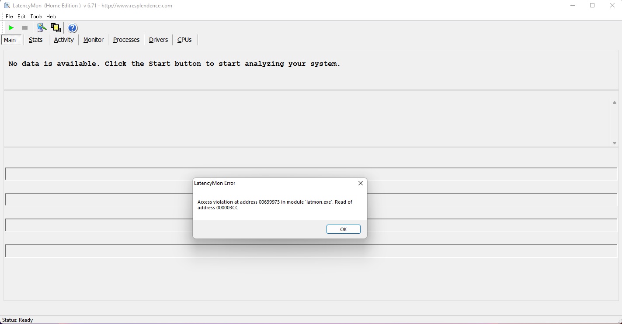
Task: Click the yellow overlapping windows toolbar icon
Action: point(56,28)
